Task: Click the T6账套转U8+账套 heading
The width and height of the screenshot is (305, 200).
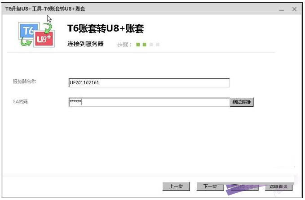Action: (106, 28)
